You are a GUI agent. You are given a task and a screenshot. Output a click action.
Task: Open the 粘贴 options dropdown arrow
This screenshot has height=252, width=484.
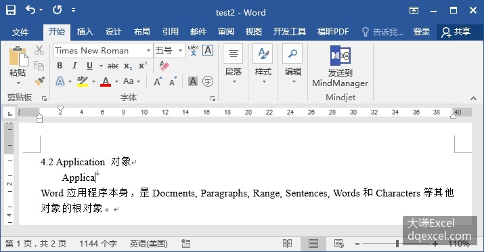[x=18, y=83]
